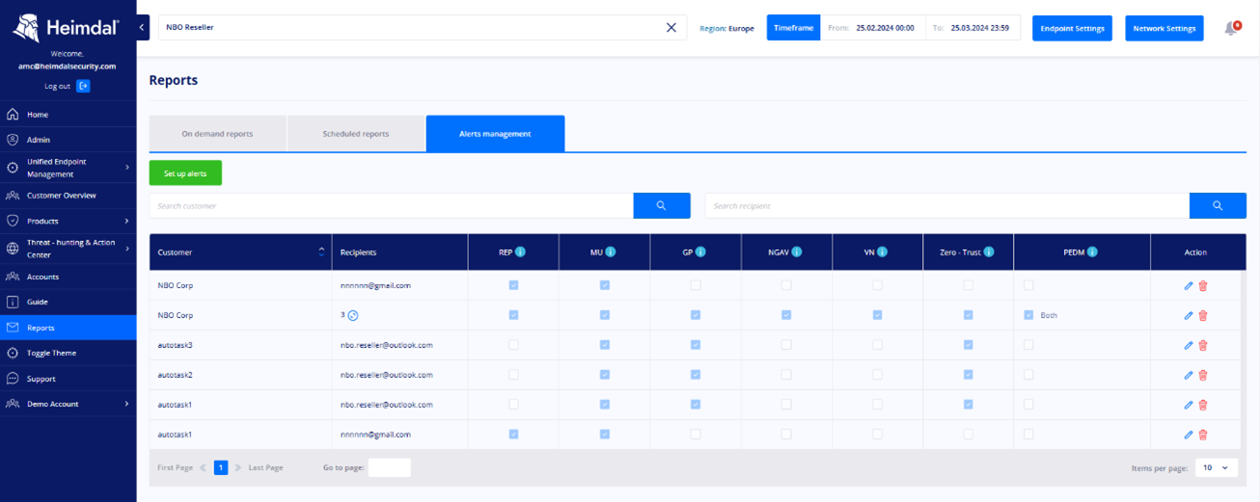Toggle PEDM checkbox for autotask2
1260x502 pixels.
(1028, 375)
